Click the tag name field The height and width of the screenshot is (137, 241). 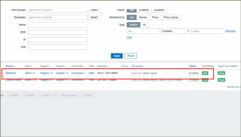tap(143, 31)
